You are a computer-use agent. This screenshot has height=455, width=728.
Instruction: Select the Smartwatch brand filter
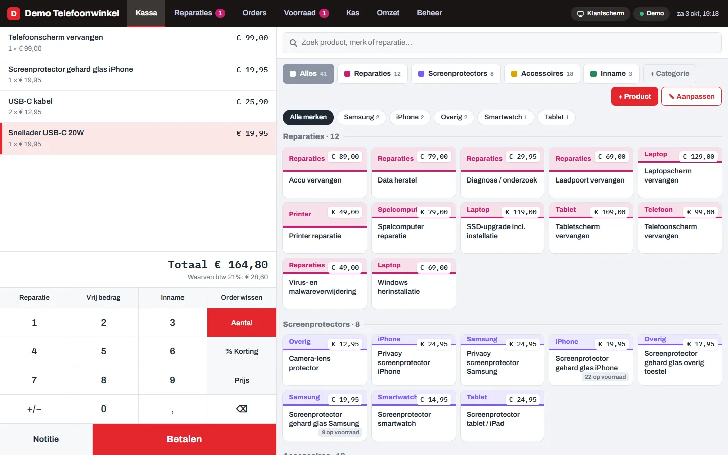506,117
